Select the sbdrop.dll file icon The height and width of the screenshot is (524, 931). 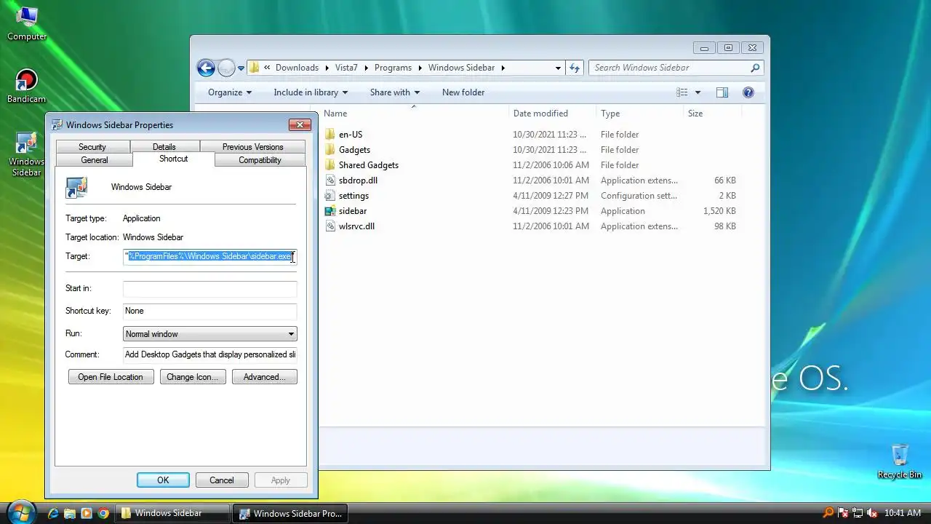click(x=330, y=180)
